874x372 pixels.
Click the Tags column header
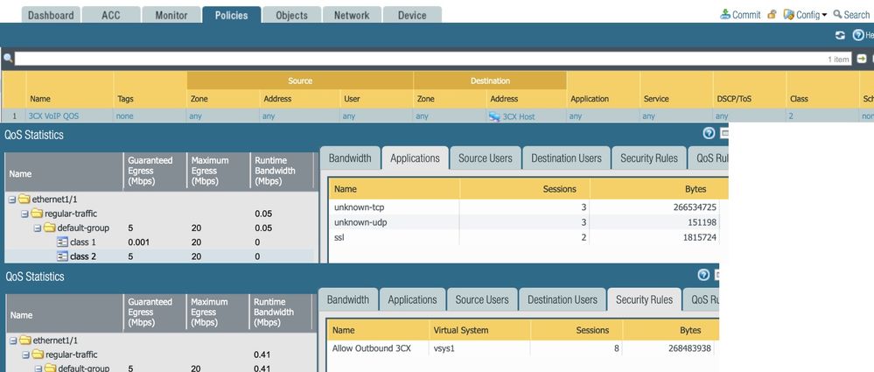click(x=125, y=99)
